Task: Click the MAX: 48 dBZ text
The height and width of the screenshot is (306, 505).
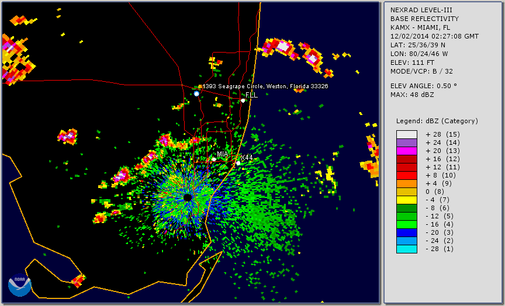Action: click(412, 95)
